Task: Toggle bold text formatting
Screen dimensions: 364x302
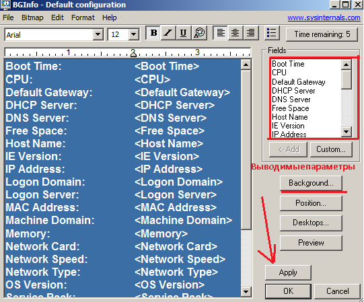Action: coord(153,33)
